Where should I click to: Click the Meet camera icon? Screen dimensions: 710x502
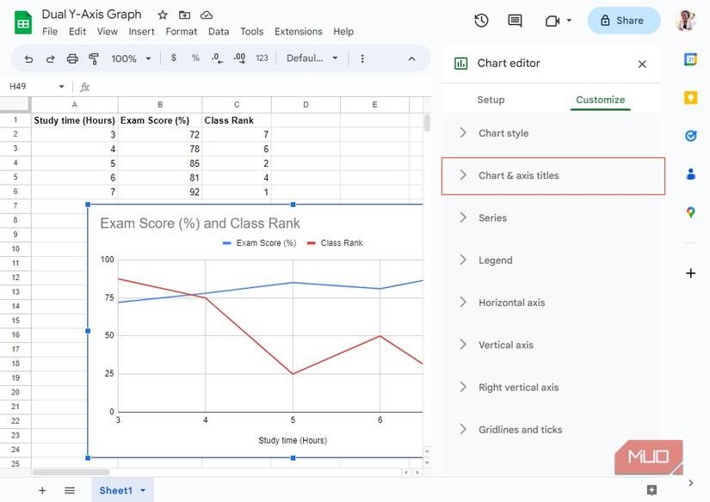pyautogui.click(x=552, y=20)
